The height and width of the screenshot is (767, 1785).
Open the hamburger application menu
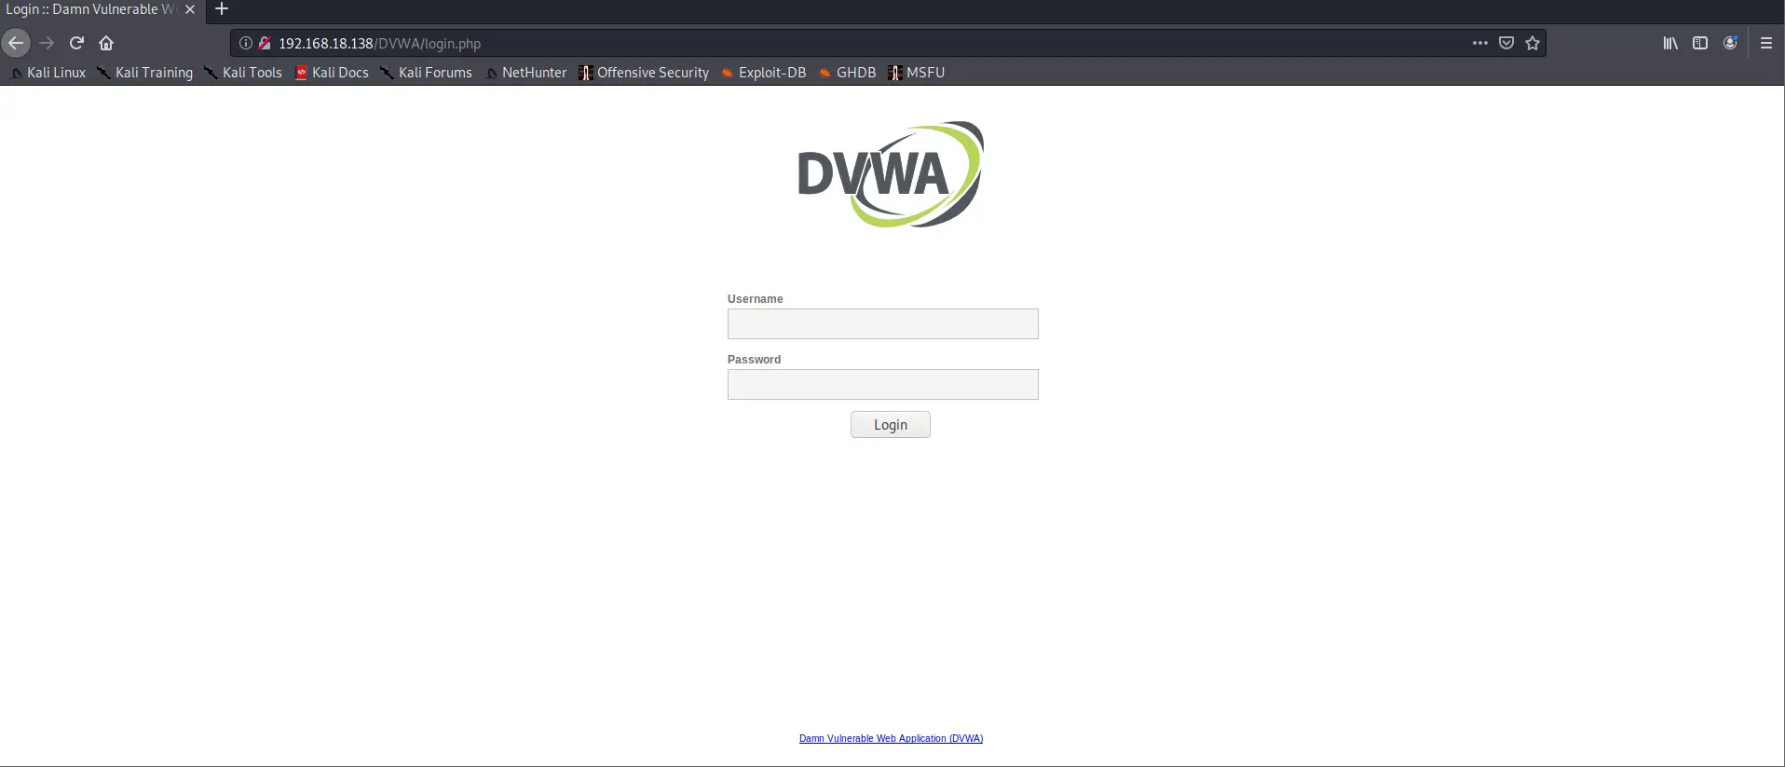coord(1766,43)
